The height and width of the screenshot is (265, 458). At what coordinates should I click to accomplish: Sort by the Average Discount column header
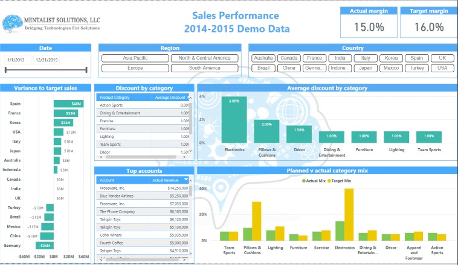[169, 97]
